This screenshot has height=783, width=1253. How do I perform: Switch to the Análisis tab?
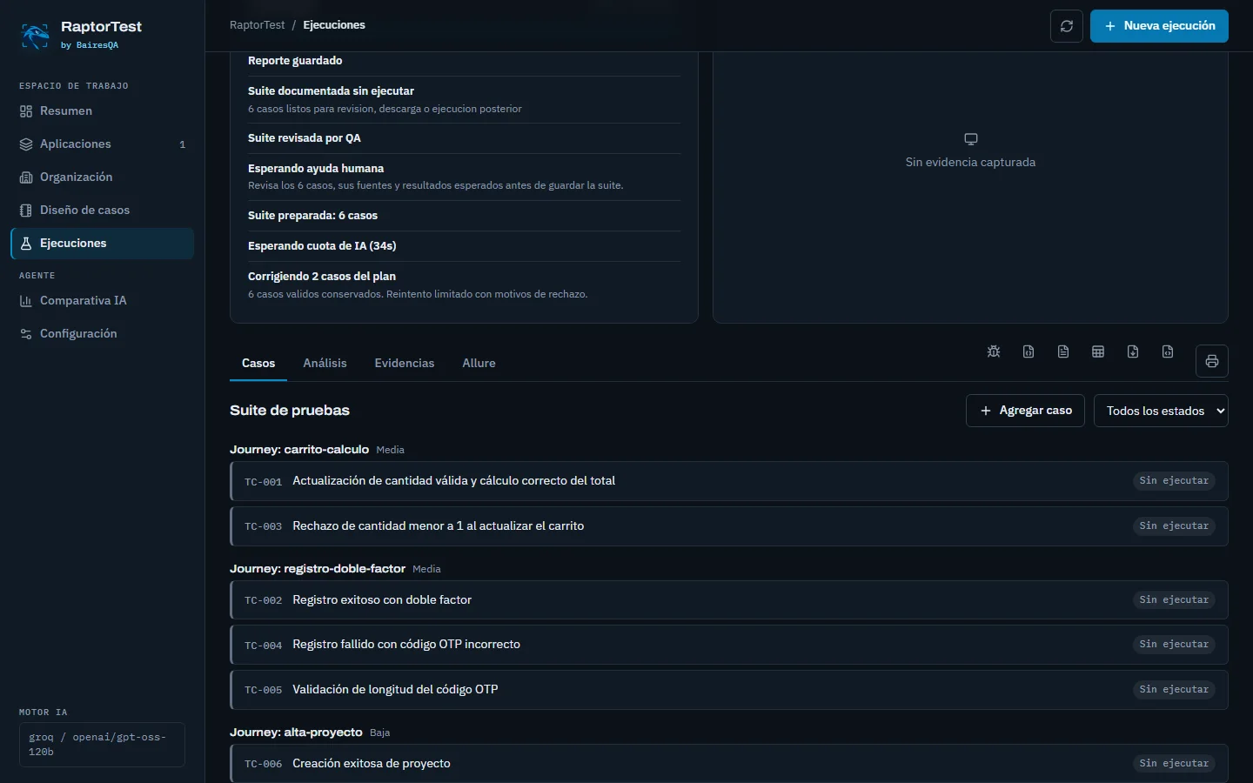pyautogui.click(x=325, y=364)
